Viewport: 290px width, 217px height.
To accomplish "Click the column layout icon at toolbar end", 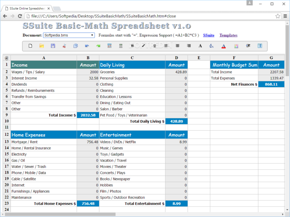I will [260, 46].
